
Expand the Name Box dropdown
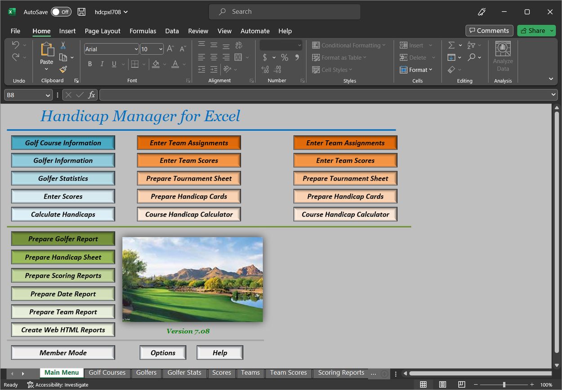tap(48, 95)
